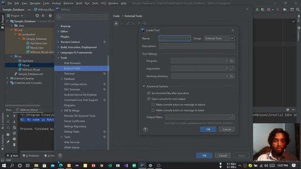Select Keymap in the settings list
This screenshot has width=301, height=169.
click(x=65, y=26)
